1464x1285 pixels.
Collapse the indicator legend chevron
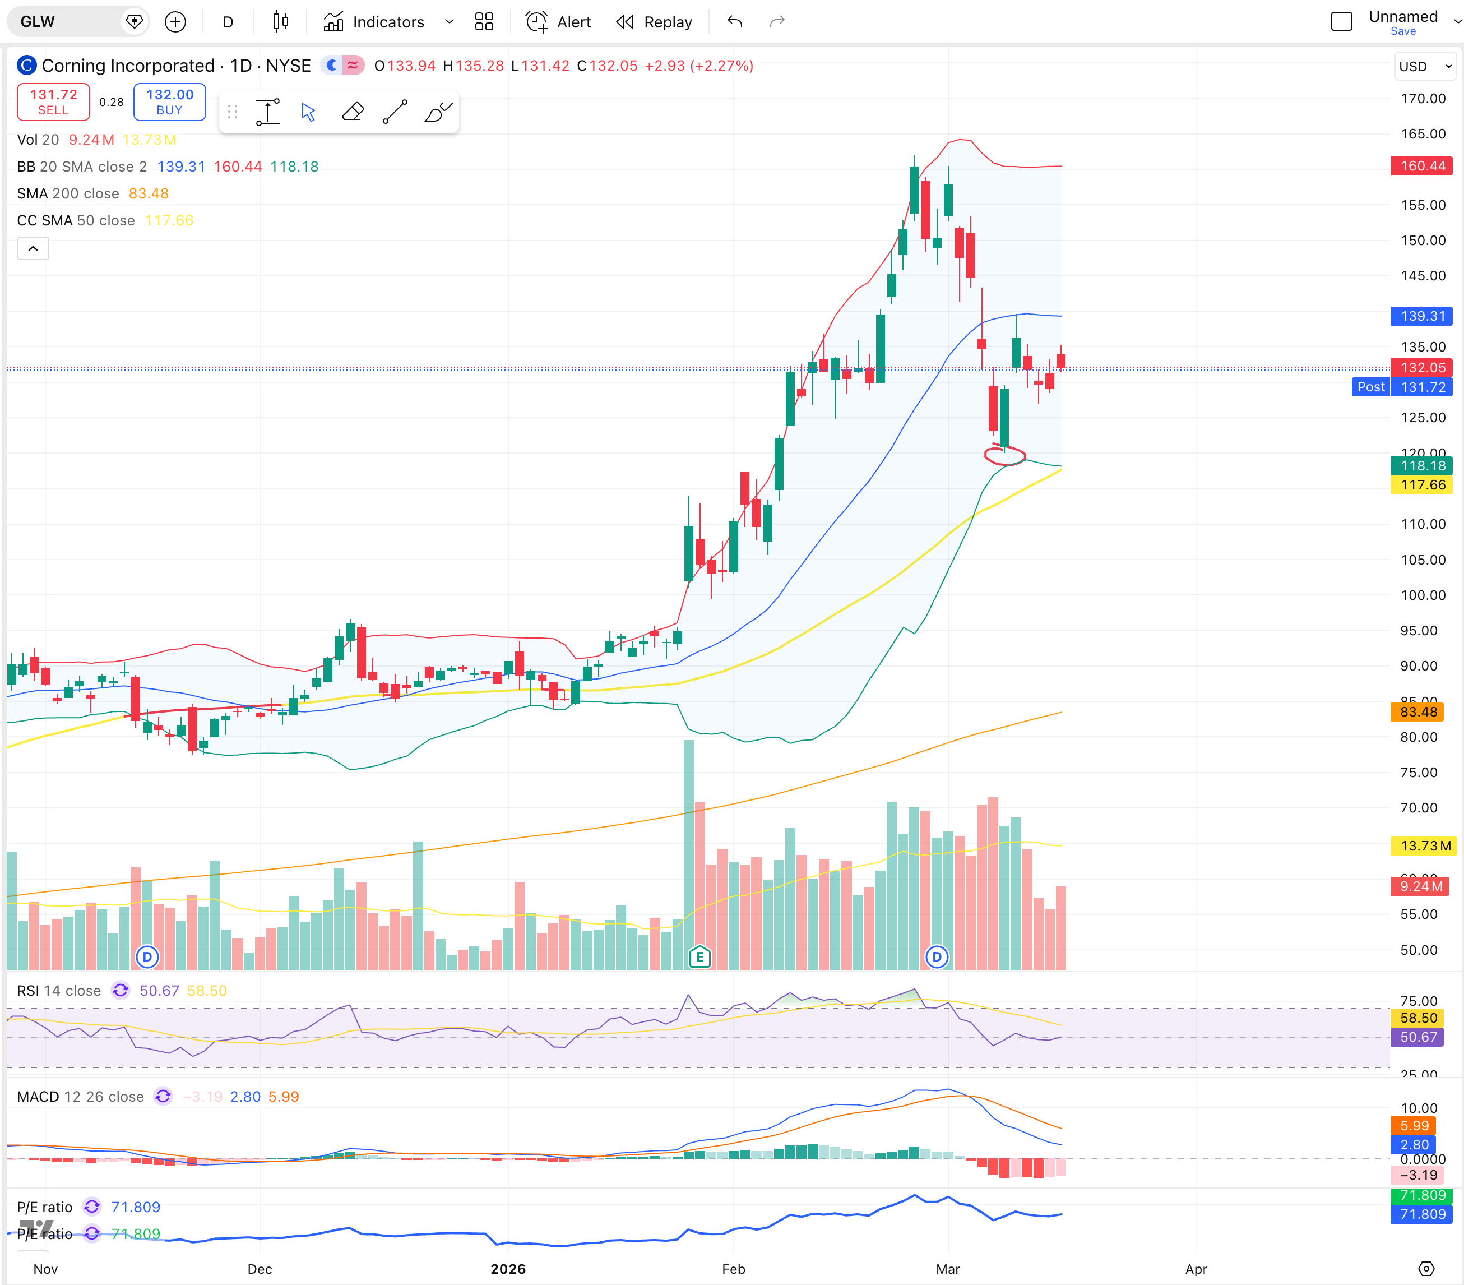point(33,248)
